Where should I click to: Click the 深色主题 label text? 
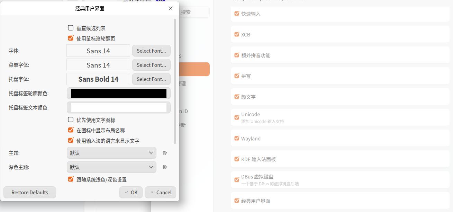pyautogui.click(x=19, y=167)
